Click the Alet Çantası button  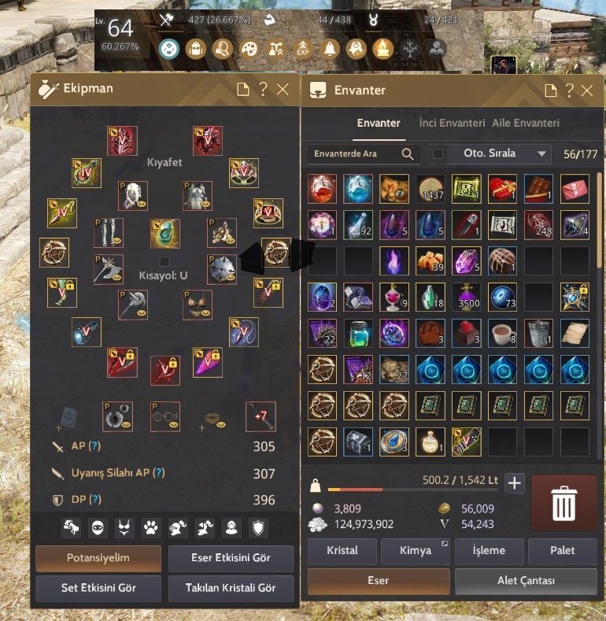click(526, 581)
